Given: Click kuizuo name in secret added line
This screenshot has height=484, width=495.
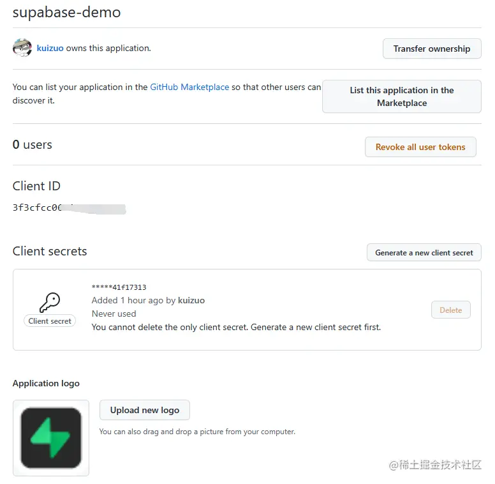Looking at the screenshot, I should pos(191,301).
